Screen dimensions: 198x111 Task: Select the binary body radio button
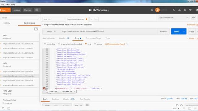tap(95, 44)
